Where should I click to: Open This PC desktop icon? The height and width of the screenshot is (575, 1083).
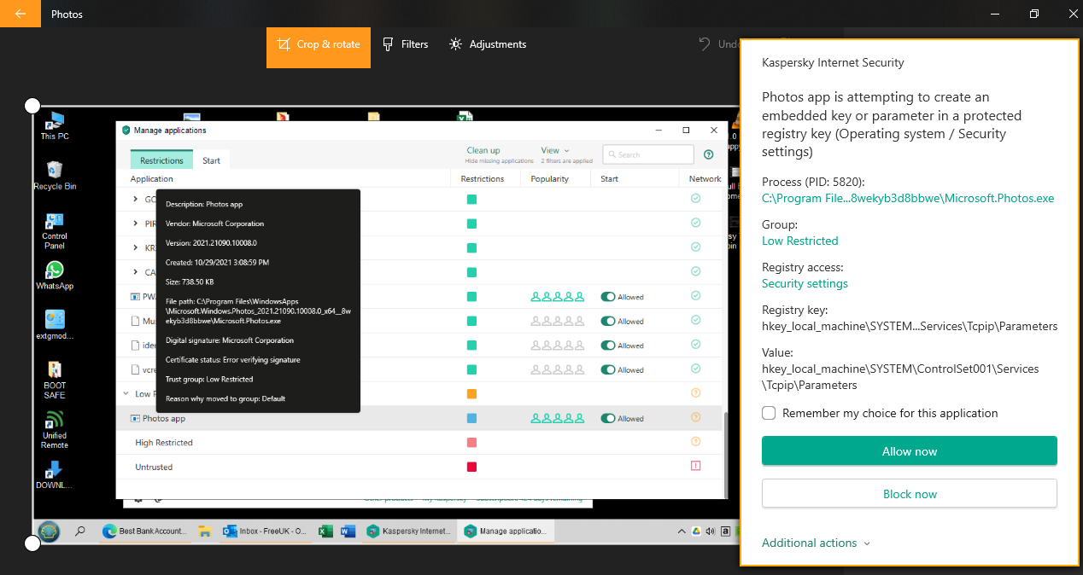click(55, 125)
